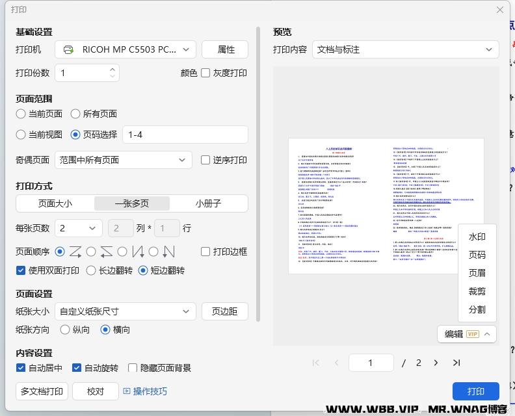Set paper orientation to 纵向
This screenshot has width=515, height=416.
pyautogui.click(x=65, y=330)
